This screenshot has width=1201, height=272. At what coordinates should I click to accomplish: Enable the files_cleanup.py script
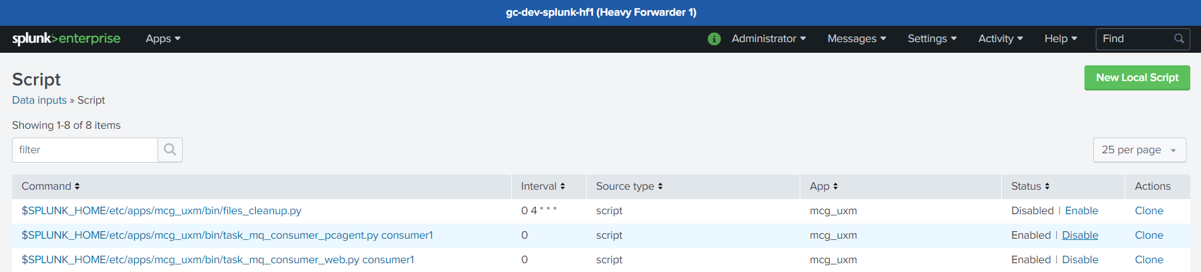tap(1081, 211)
